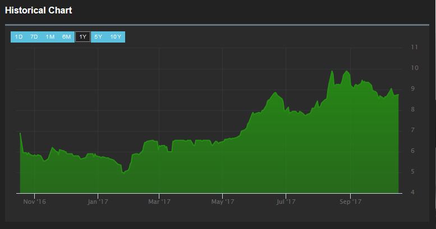The height and width of the screenshot is (229, 436).
Task: Click the y-axis value 8
Action: point(413,109)
